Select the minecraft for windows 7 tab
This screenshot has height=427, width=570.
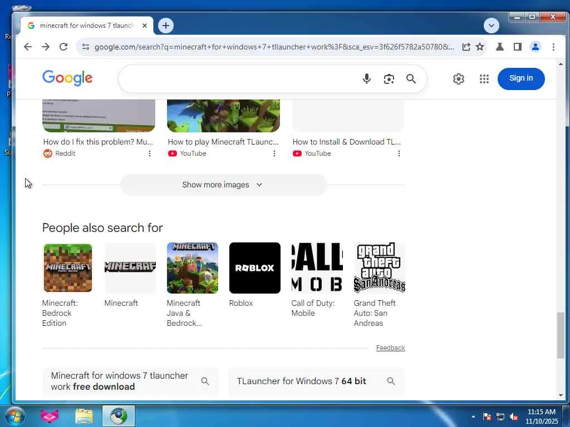[x=86, y=26]
